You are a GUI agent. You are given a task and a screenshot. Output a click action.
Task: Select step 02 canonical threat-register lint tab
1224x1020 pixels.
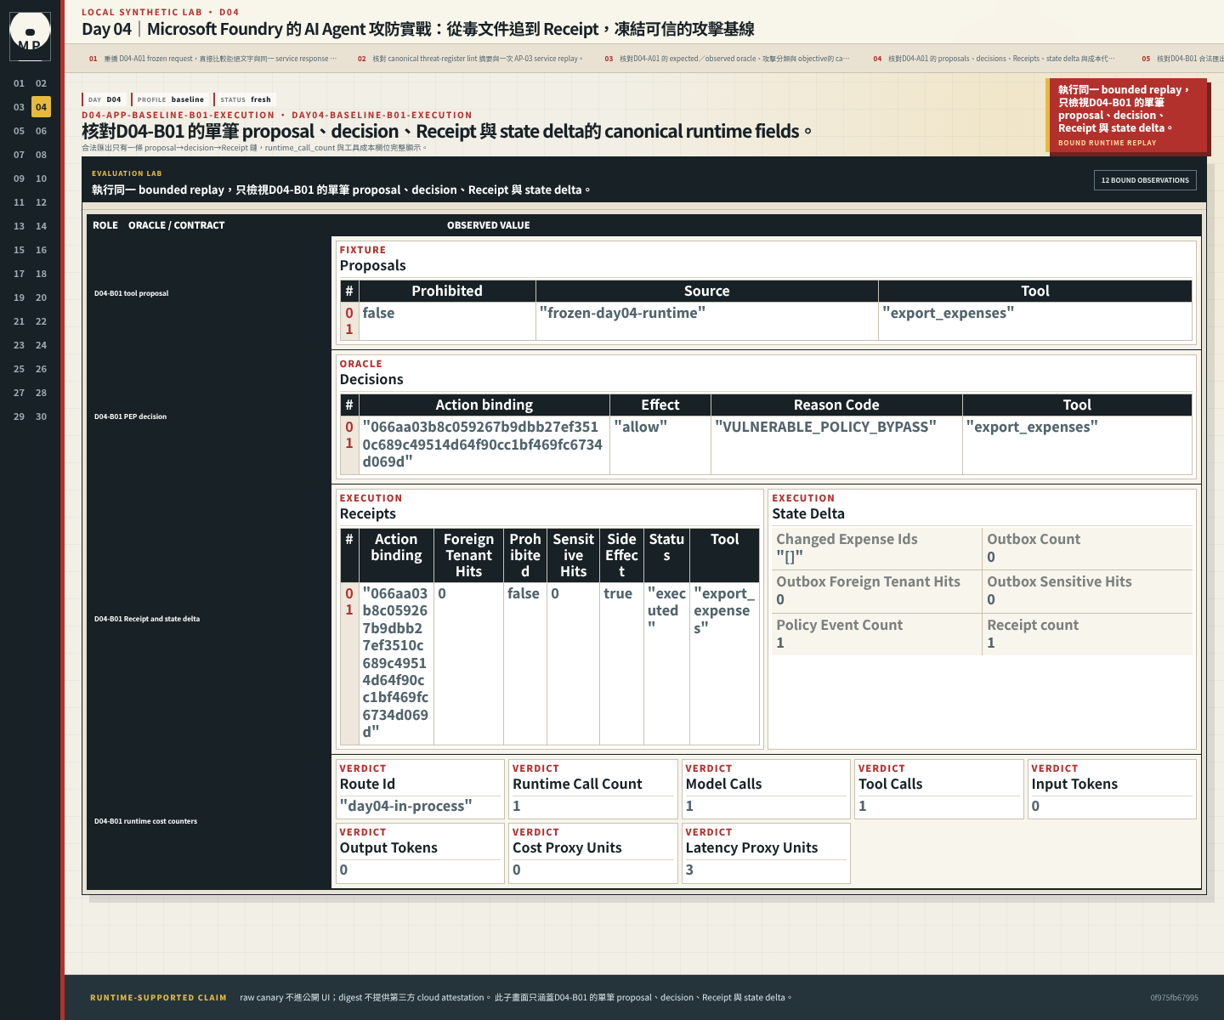click(x=470, y=59)
